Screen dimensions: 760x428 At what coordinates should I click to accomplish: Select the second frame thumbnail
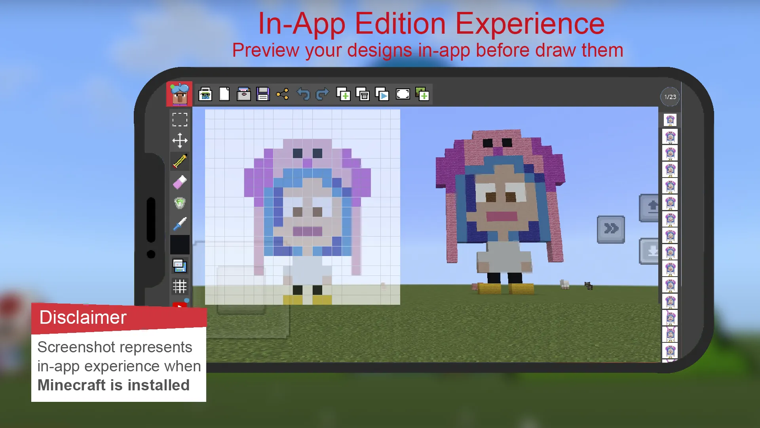pos(670,137)
